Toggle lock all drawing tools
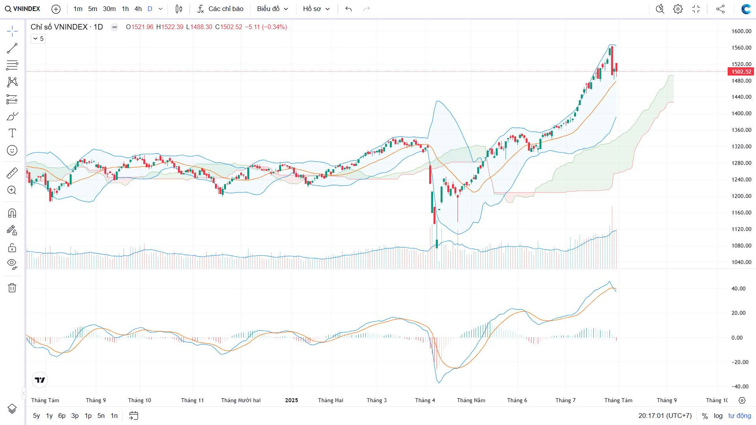 pos(12,248)
